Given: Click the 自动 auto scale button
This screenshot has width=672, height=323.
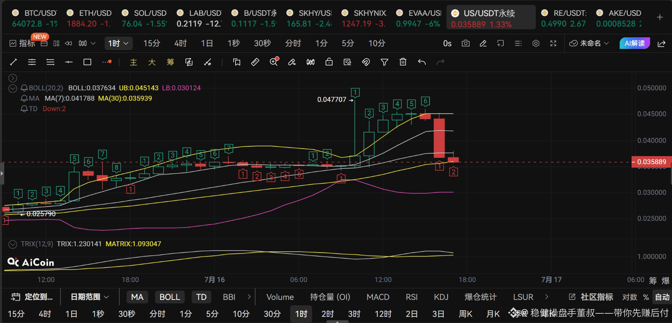Looking at the screenshot, I should tap(662, 297).
